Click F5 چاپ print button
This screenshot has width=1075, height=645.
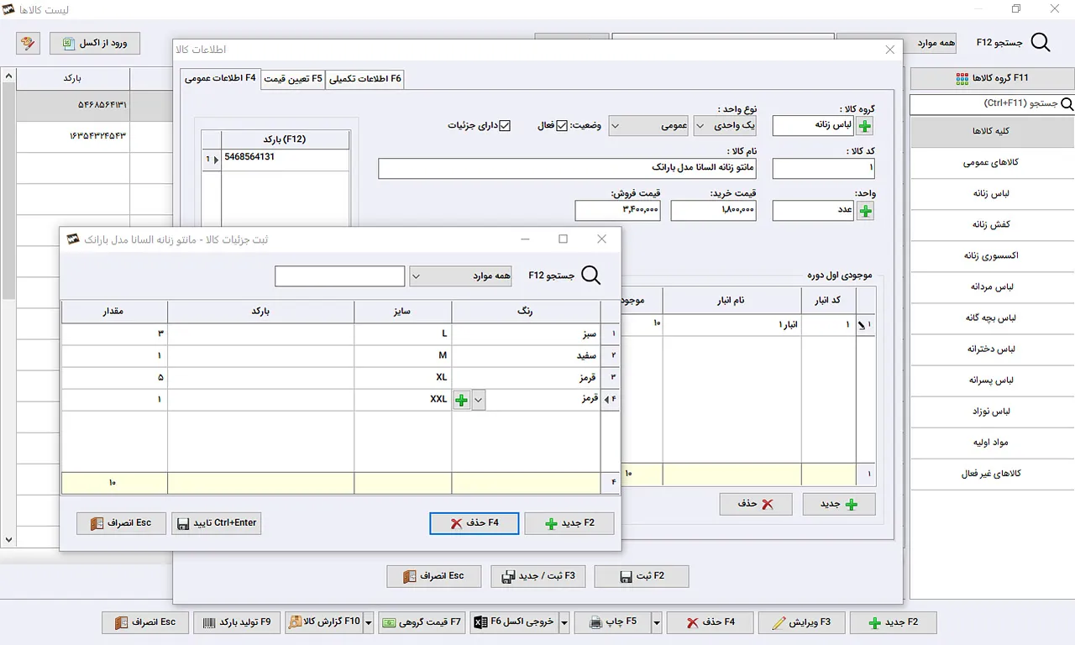pyautogui.click(x=614, y=622)
